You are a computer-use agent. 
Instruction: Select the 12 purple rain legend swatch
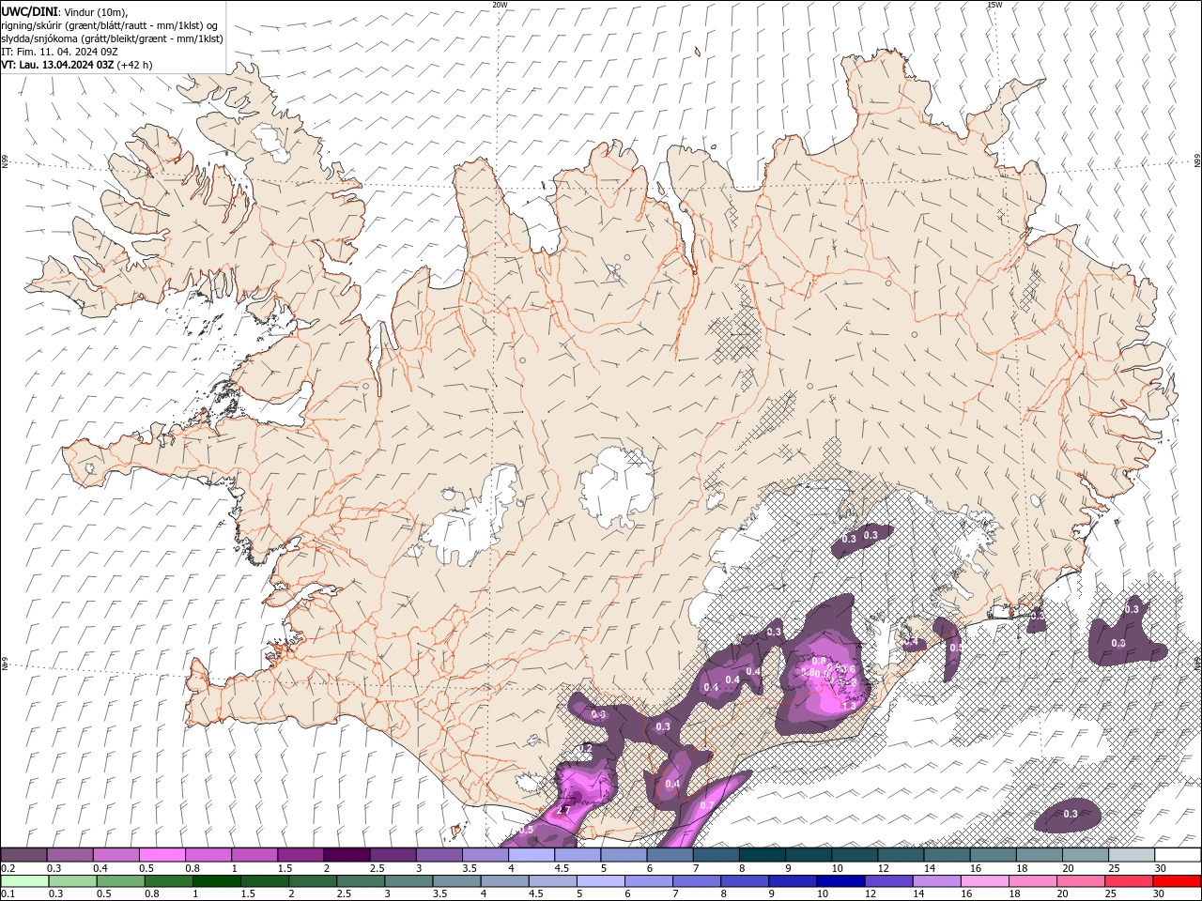coord(888,881)
